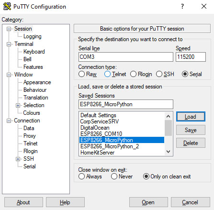
Task: Delete the selected session
Action: pyautogui.click(x=191, y=143)
